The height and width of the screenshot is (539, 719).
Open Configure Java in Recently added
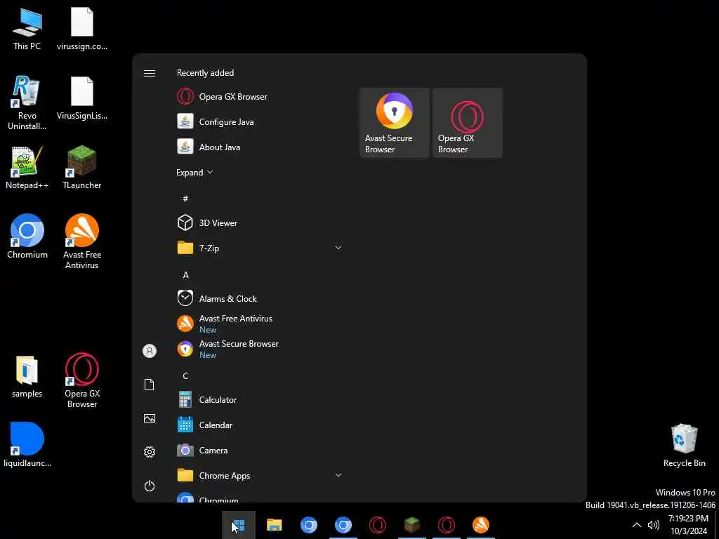pos(261,122)
